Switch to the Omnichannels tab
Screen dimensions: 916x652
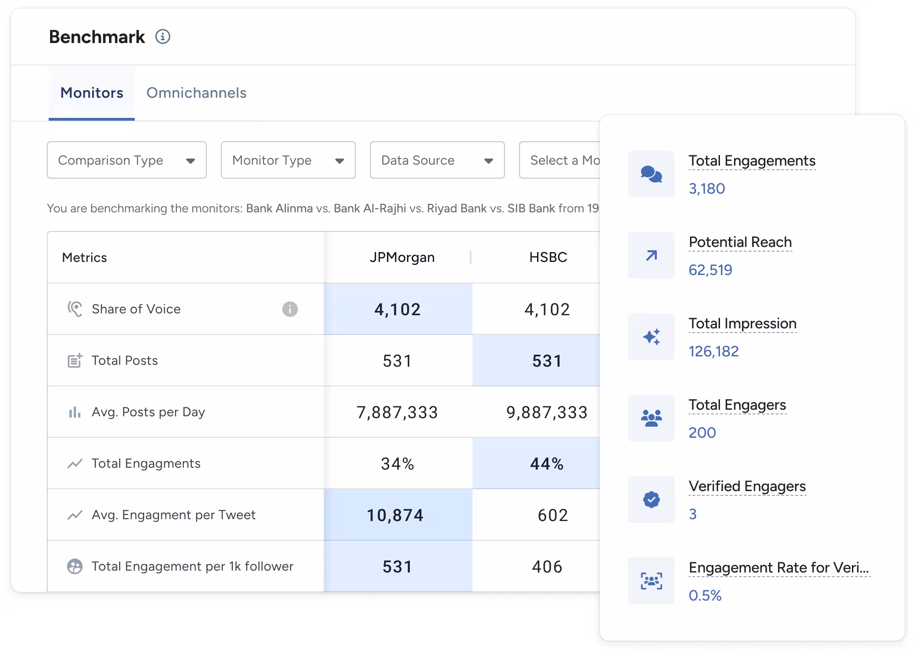[196, 93]
